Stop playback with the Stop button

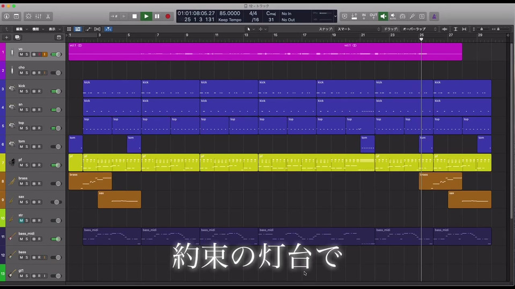[134, 16]
